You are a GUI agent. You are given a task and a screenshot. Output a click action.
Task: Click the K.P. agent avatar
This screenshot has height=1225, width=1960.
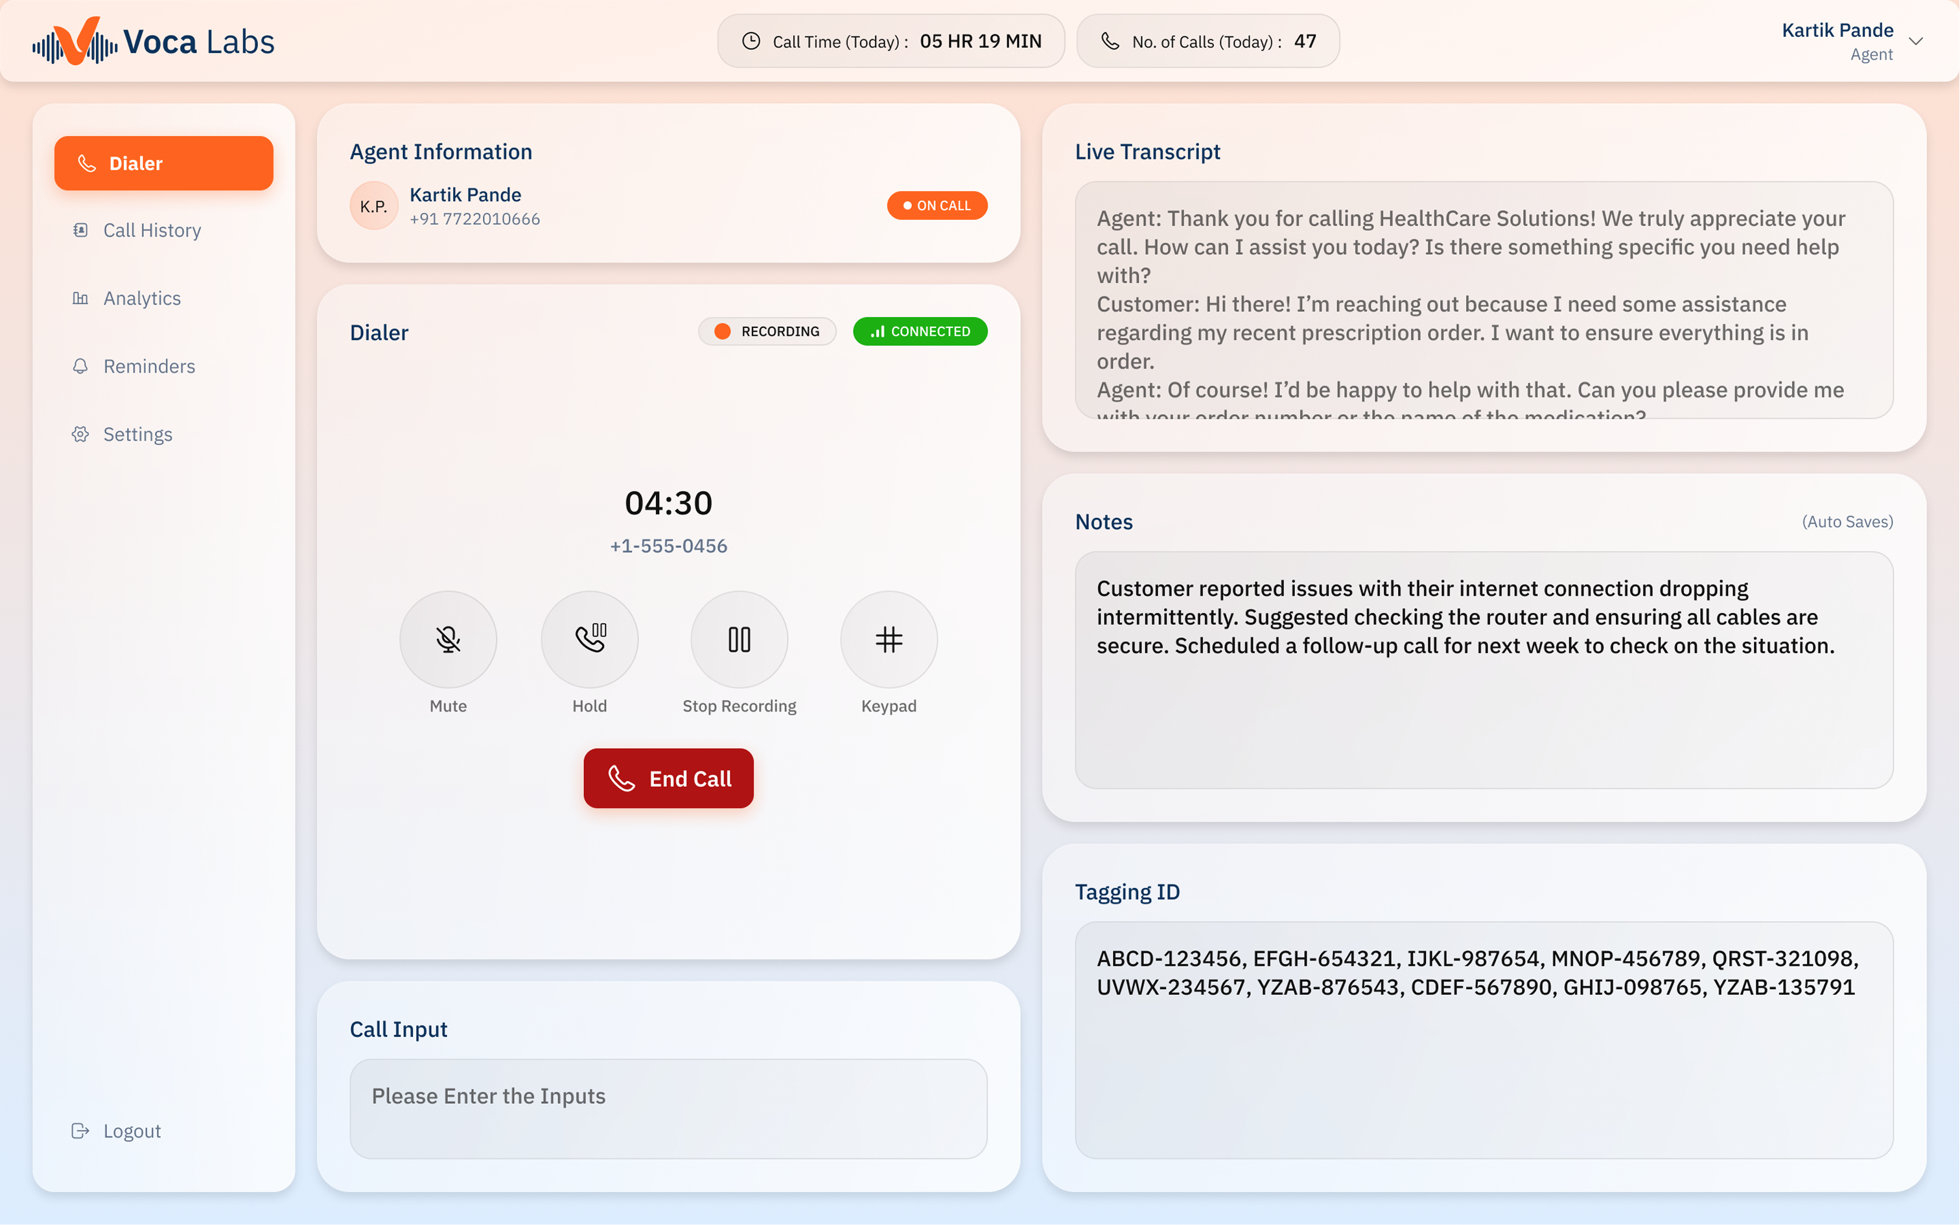(x=373, y=206)
